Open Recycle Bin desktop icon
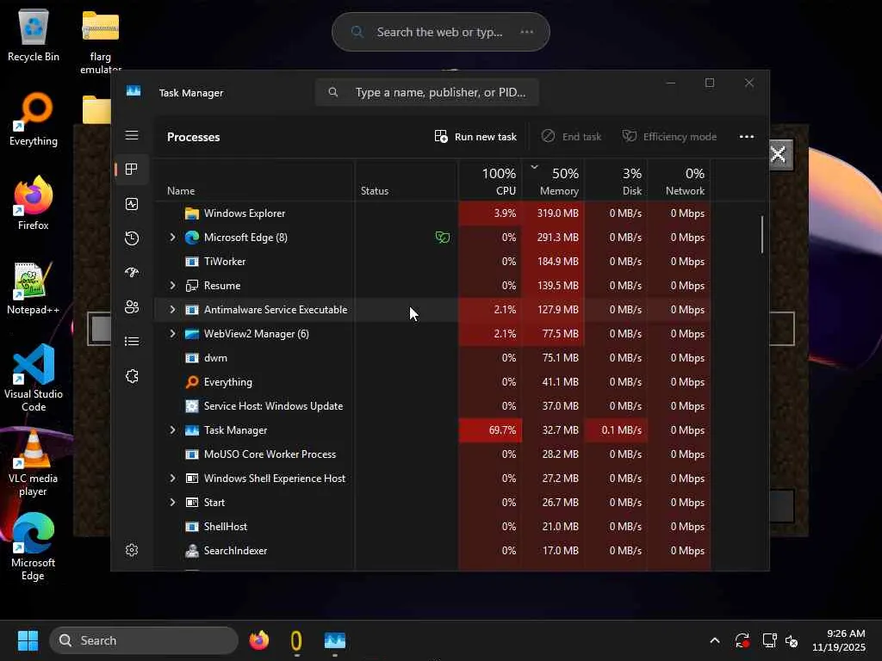882x661 pixels. click(34, 36)
